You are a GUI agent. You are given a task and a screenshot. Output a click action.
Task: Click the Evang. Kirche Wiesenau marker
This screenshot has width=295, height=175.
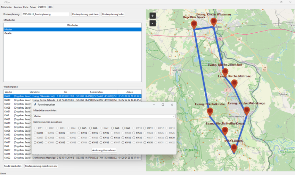[x=213, y=22]
